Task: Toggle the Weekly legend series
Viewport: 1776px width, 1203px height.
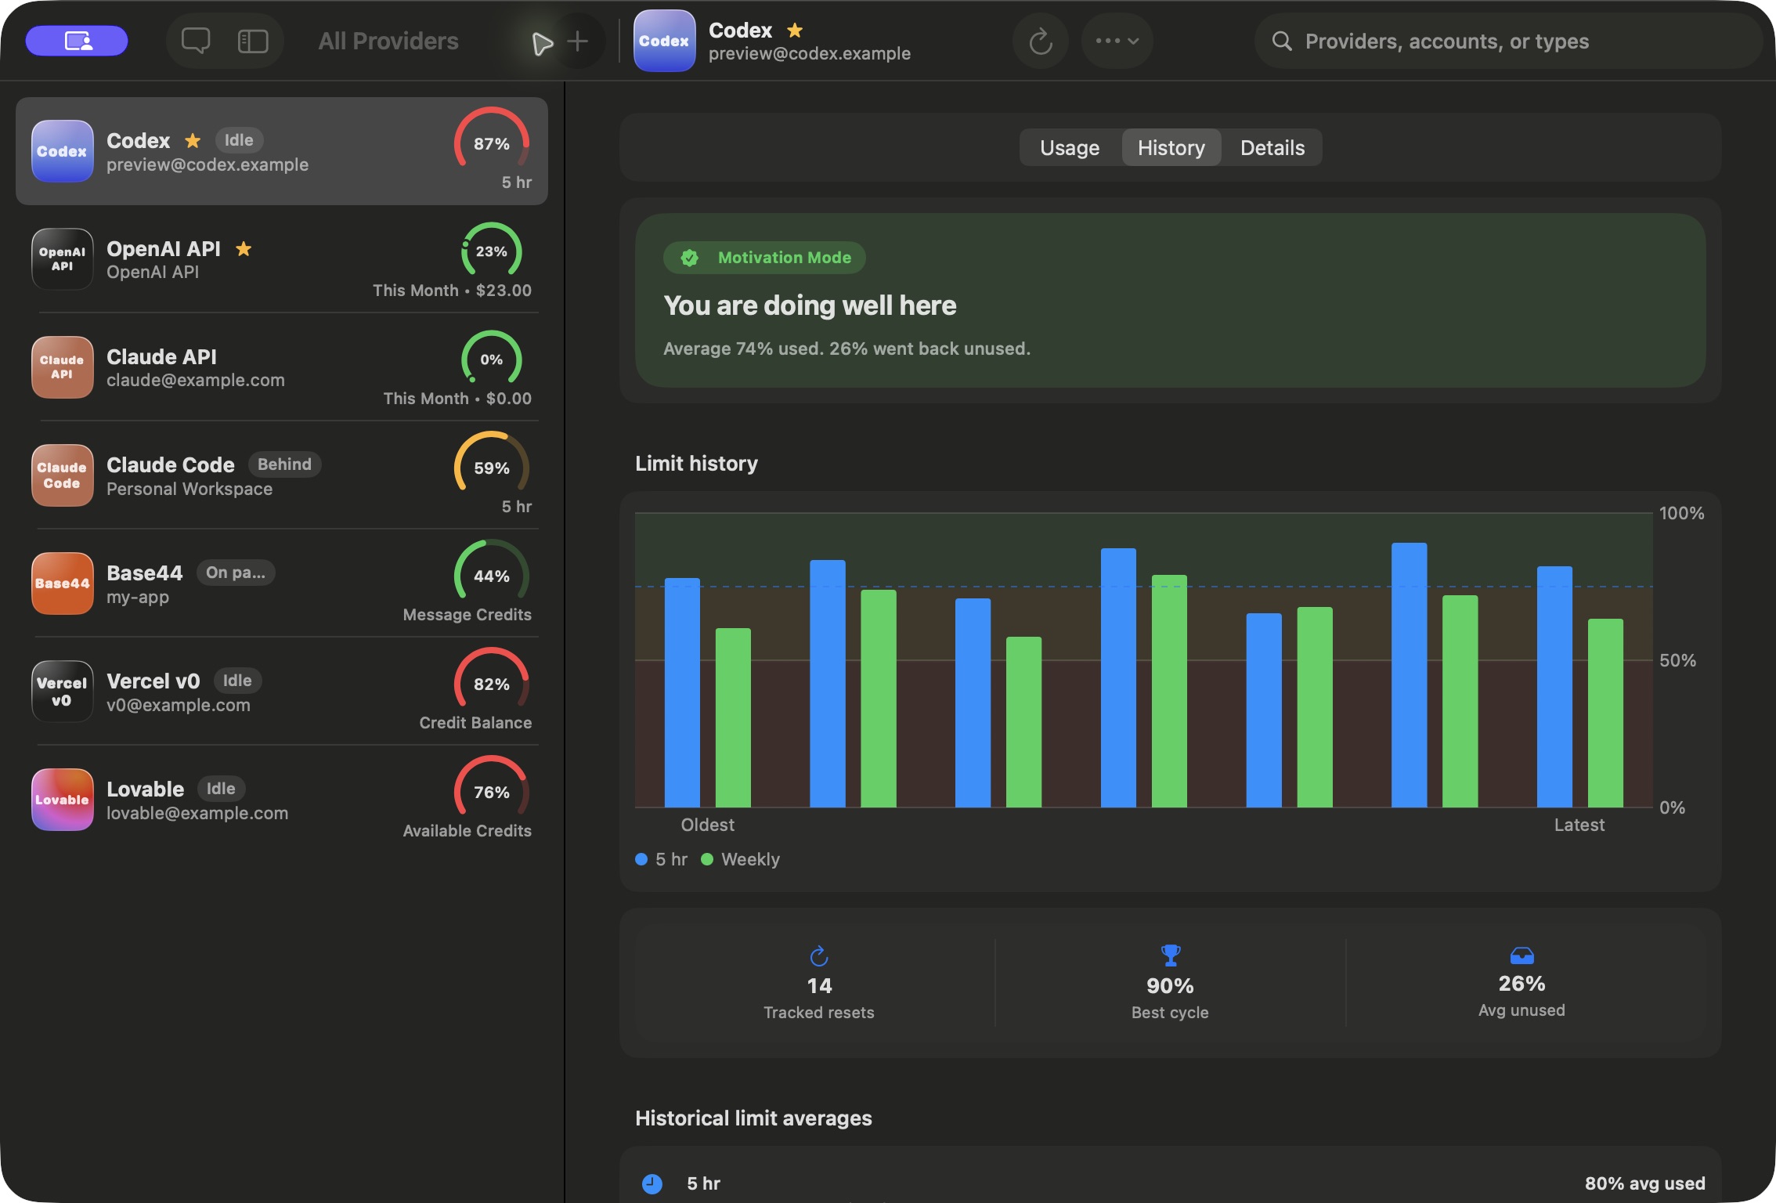Action: (x=740, y=859)
